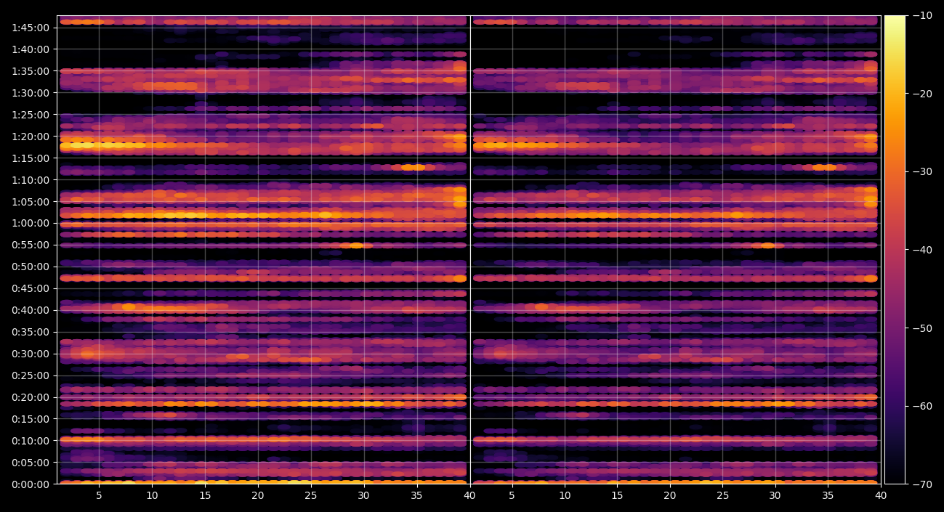Click the −30 colorbar tick label
This screenshot has height=512, width=944.
coord(923,171)
